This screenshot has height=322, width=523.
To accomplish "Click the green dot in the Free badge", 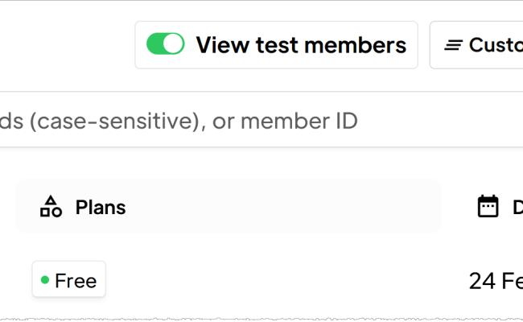I will coord(45,280).
